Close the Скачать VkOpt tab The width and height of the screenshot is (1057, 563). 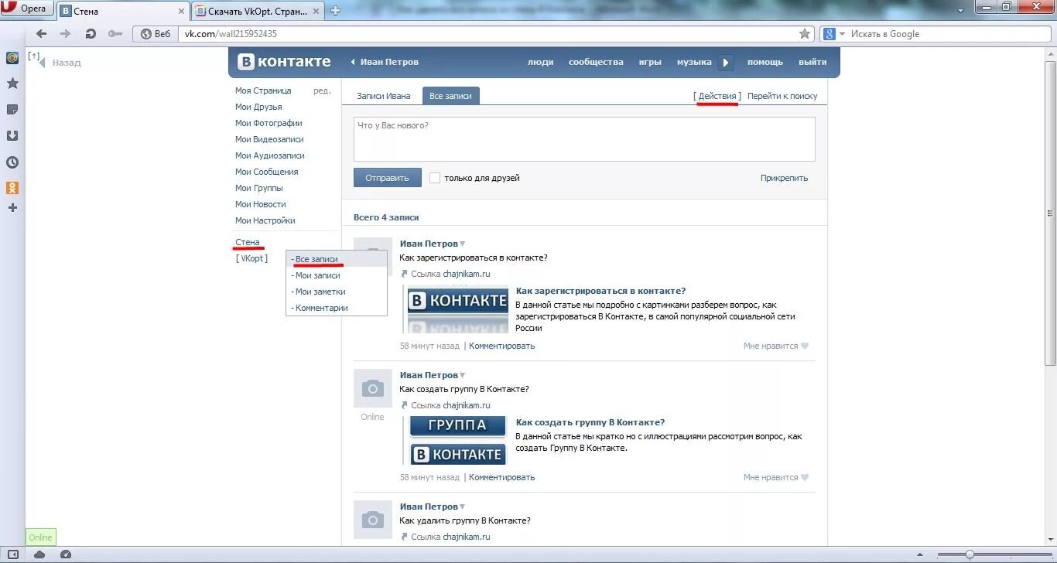coord(316,12)
